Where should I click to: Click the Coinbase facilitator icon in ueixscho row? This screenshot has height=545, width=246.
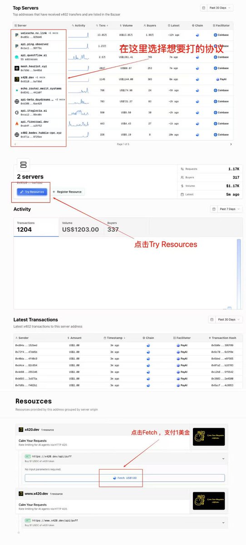point(216,35)
